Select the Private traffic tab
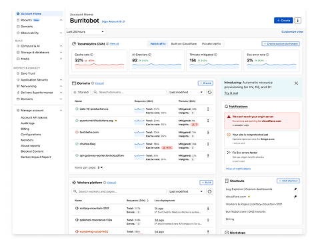The height and width of the screenshot is (240, 320). tap(211, 44)
